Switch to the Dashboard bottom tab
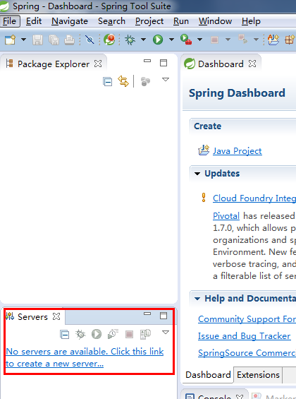 (x=208, y=375)
